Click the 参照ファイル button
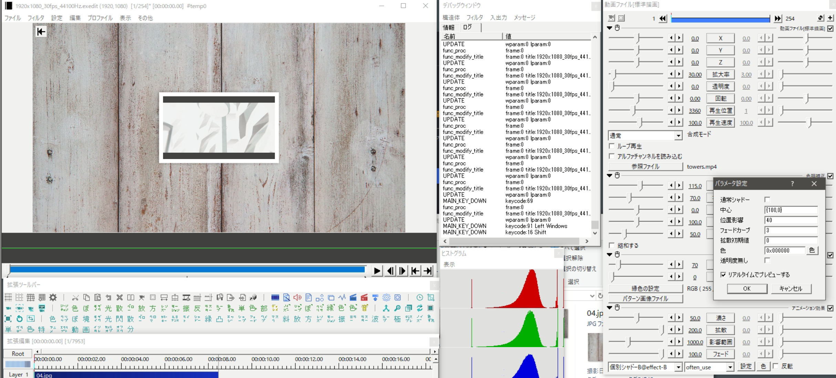Screen dimensions: 836x378 pos(645,167)
